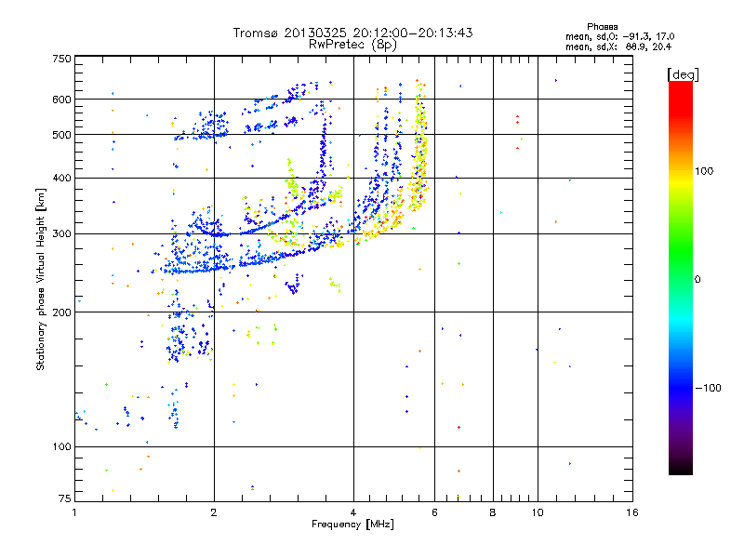The image size is (744, 558).
Task: Click the y-axis tick label "750"
Action: [x=61, y=59]
